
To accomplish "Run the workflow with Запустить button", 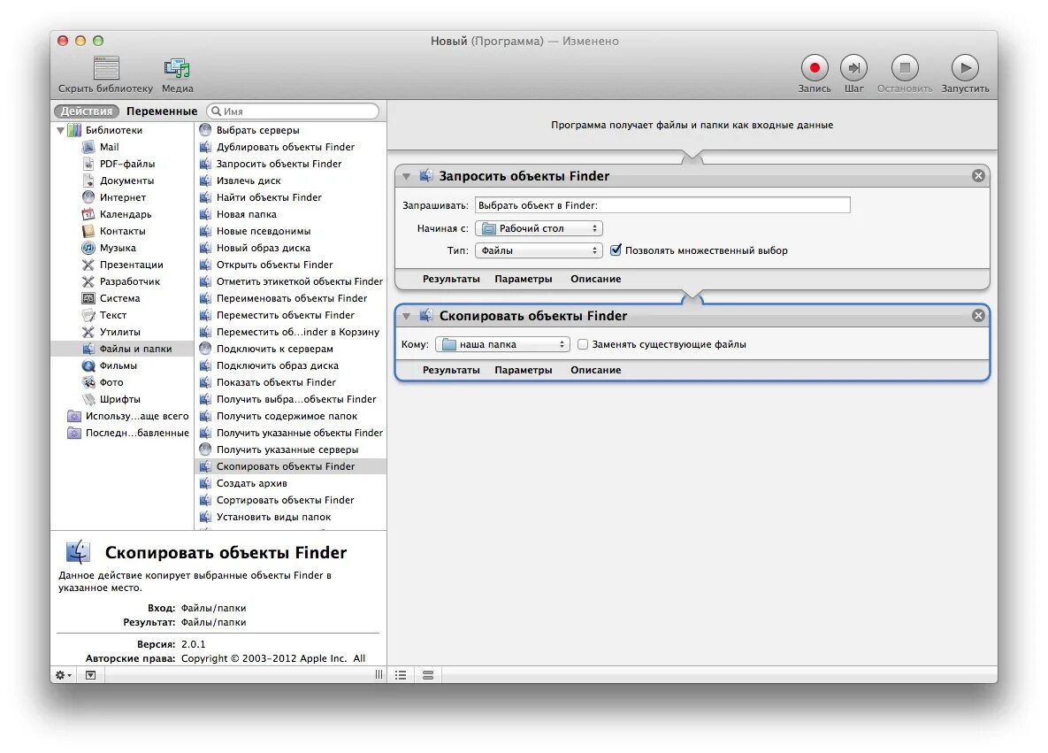I will (x=965, y=67).
